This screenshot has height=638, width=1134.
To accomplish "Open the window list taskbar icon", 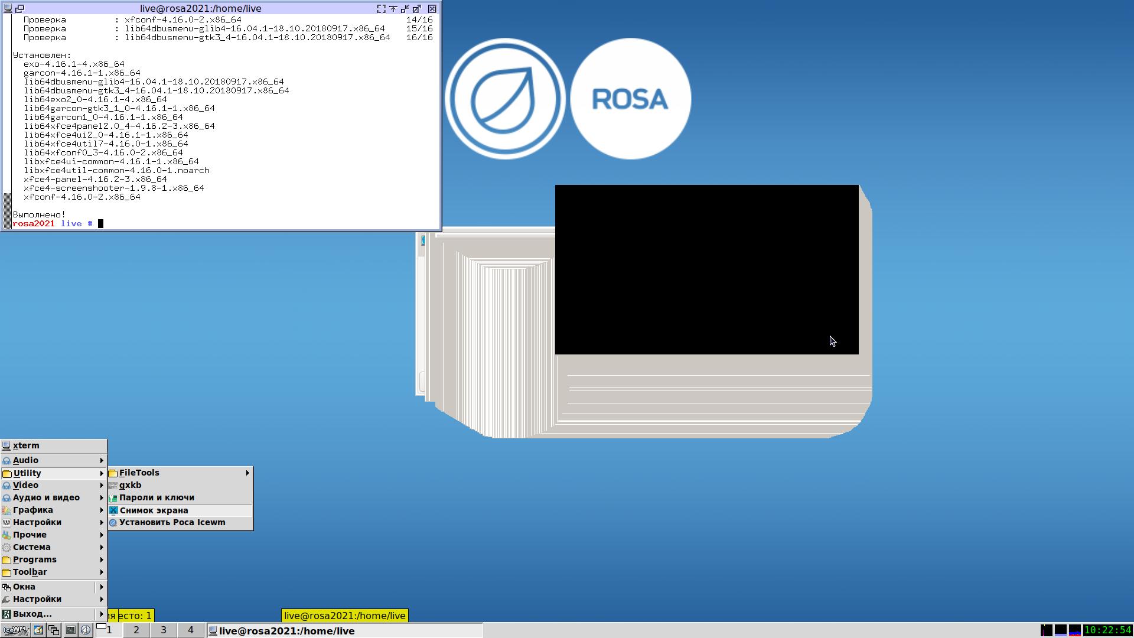I will (x=54, y=630).
